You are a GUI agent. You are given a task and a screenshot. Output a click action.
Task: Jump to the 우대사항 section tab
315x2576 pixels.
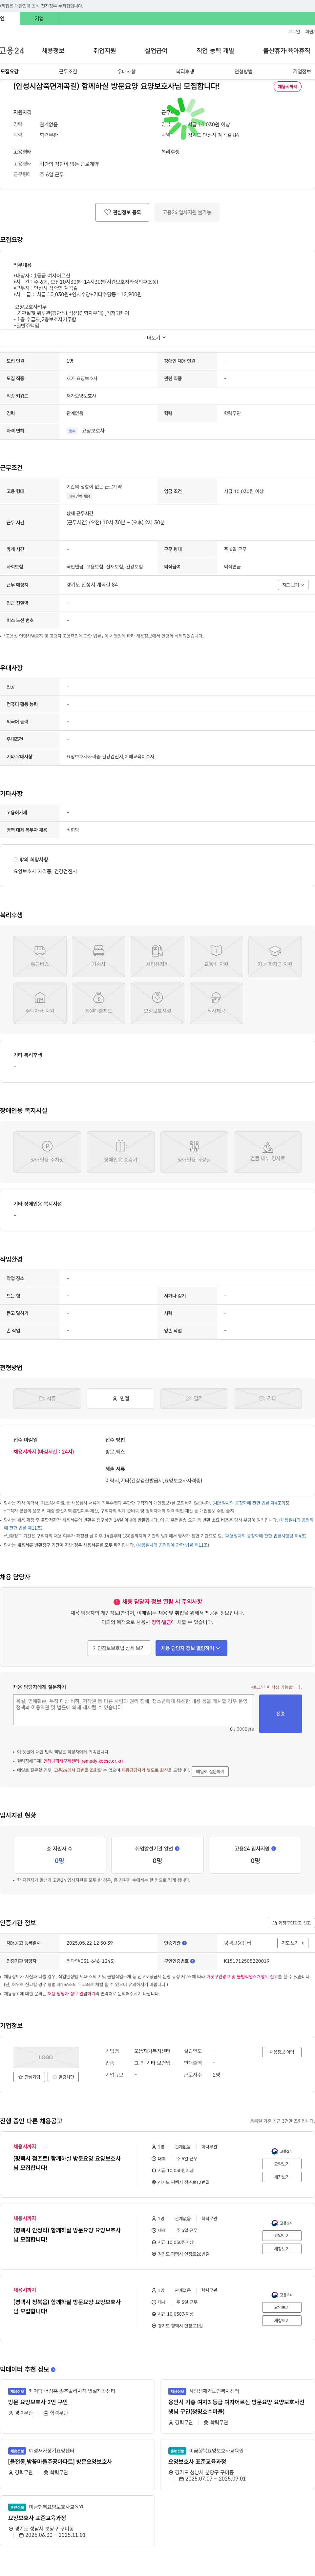click(127, 72)
